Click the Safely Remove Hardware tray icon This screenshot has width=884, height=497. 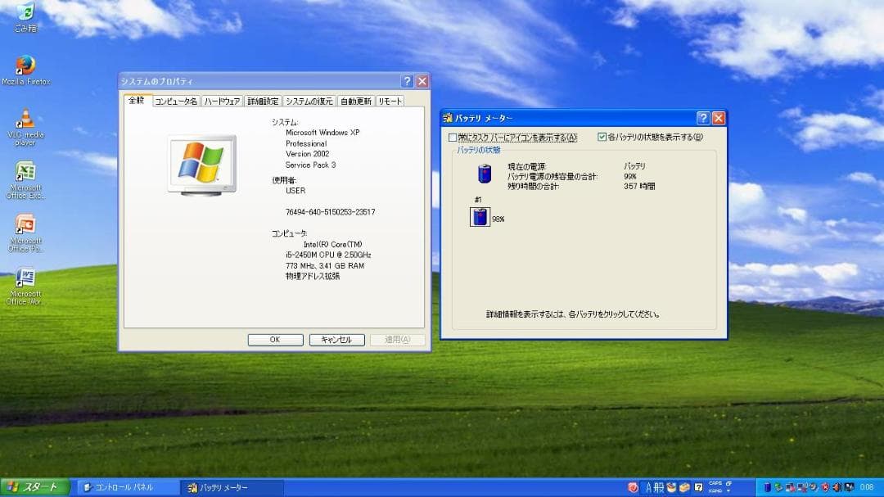tap(778, 487)
